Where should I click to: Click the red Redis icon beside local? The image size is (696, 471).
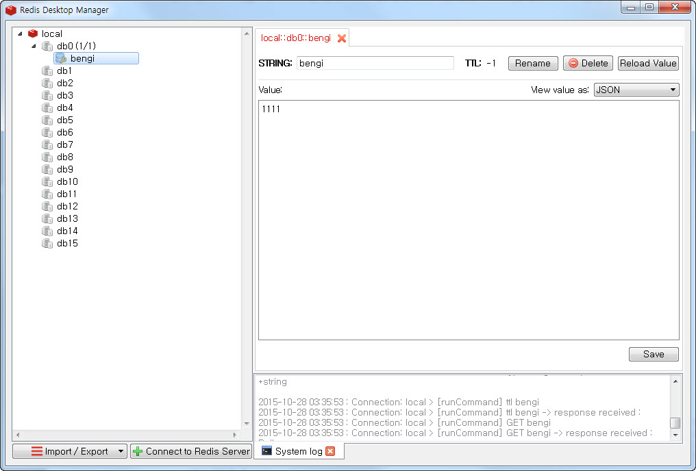pyautogui.click(x=33, y=34)
